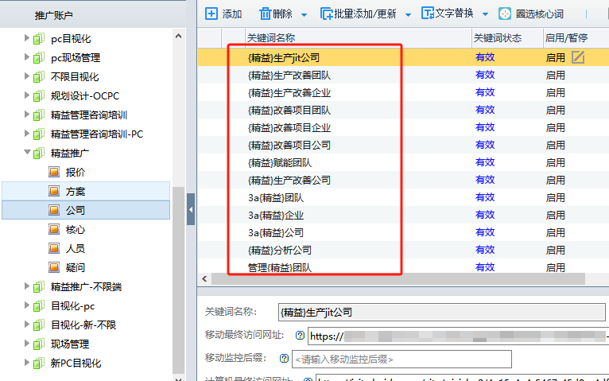Click the 新PC目视化 plan folder icon

point(38,364)
